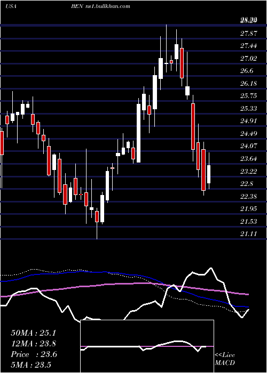Click the 24.49 price axis label
The image size is (267, 373).
click(x=248, y=133)
